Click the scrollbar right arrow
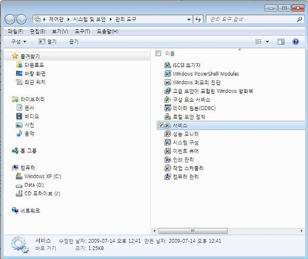 click(x=302, y=231)
